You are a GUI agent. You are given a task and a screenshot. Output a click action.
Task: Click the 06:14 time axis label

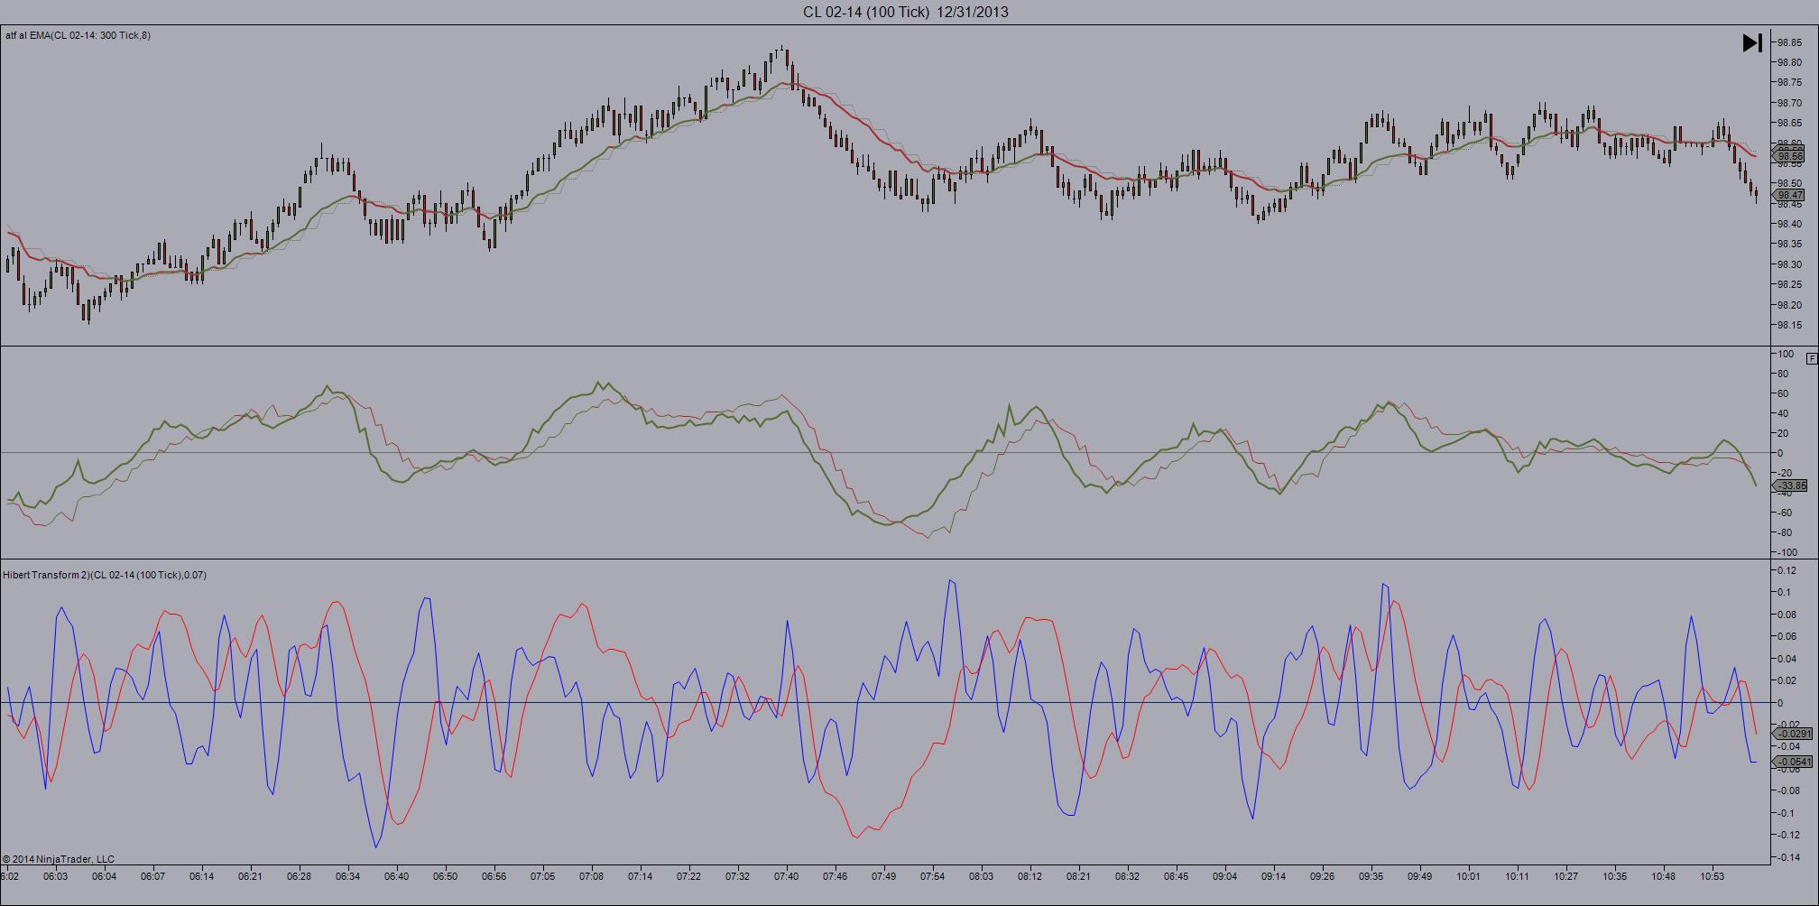[x=201, y=876]
